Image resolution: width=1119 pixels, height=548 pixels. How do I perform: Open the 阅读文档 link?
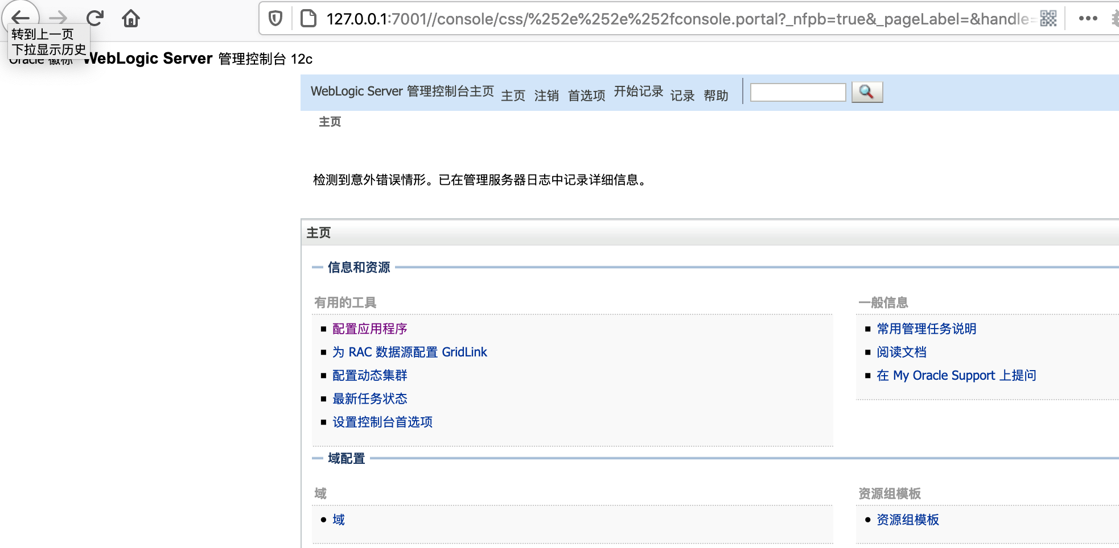[x=902, y=352]
